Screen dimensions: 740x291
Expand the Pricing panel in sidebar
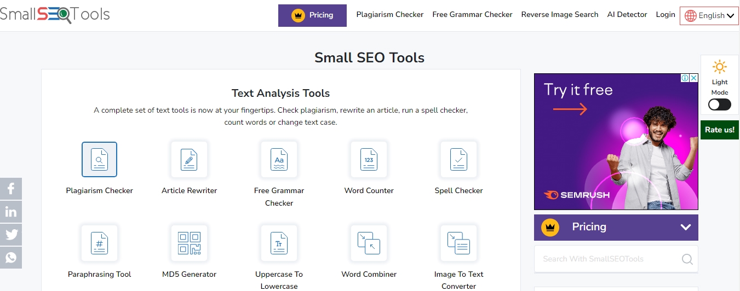(x=616, y=227)
